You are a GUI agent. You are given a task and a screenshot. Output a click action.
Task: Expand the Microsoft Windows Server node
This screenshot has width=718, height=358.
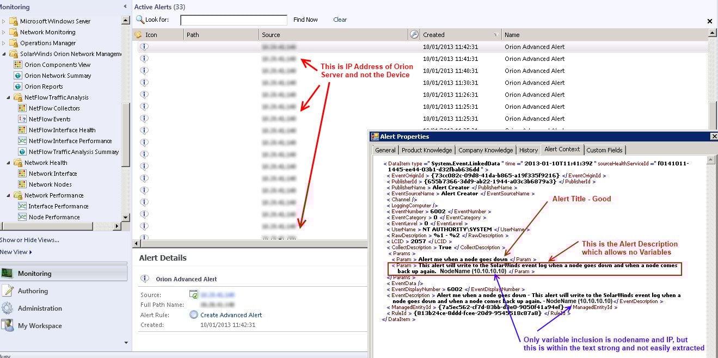point(4,21)
